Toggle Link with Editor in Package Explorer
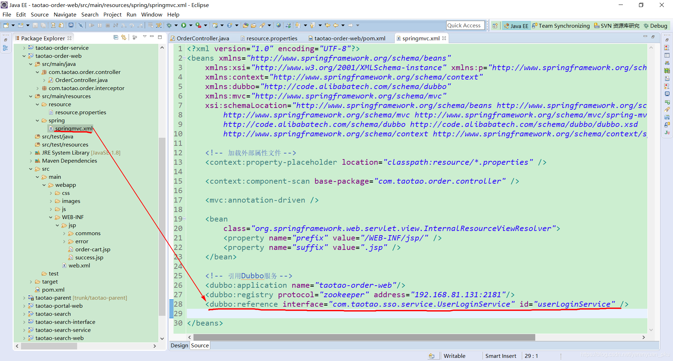673x361 pixels. pyautogui.click(x=123, y=37)
